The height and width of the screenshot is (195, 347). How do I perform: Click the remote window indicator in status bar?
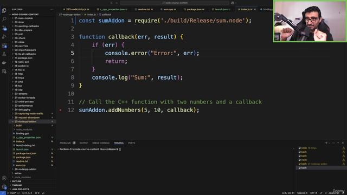point(2,193)
